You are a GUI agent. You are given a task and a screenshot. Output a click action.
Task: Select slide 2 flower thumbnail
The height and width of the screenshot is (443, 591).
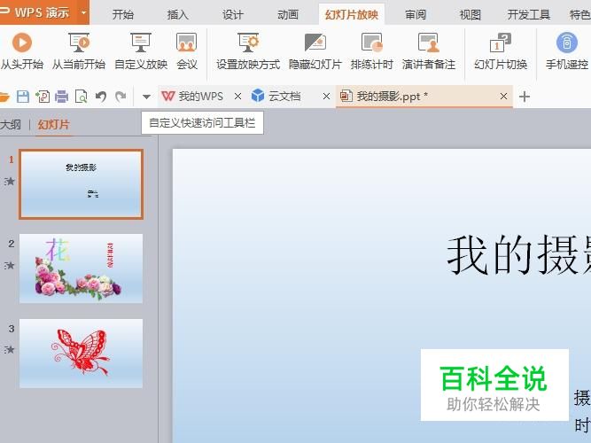tap(81, 268)
